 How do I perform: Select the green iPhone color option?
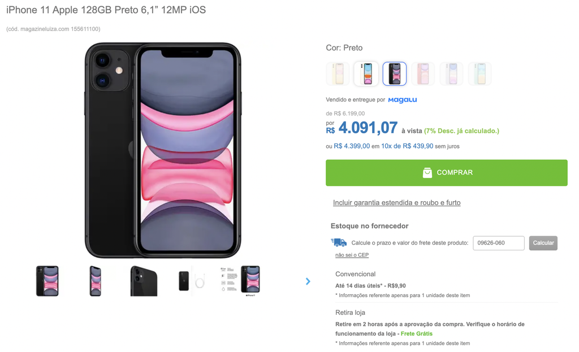click(479, 74)
